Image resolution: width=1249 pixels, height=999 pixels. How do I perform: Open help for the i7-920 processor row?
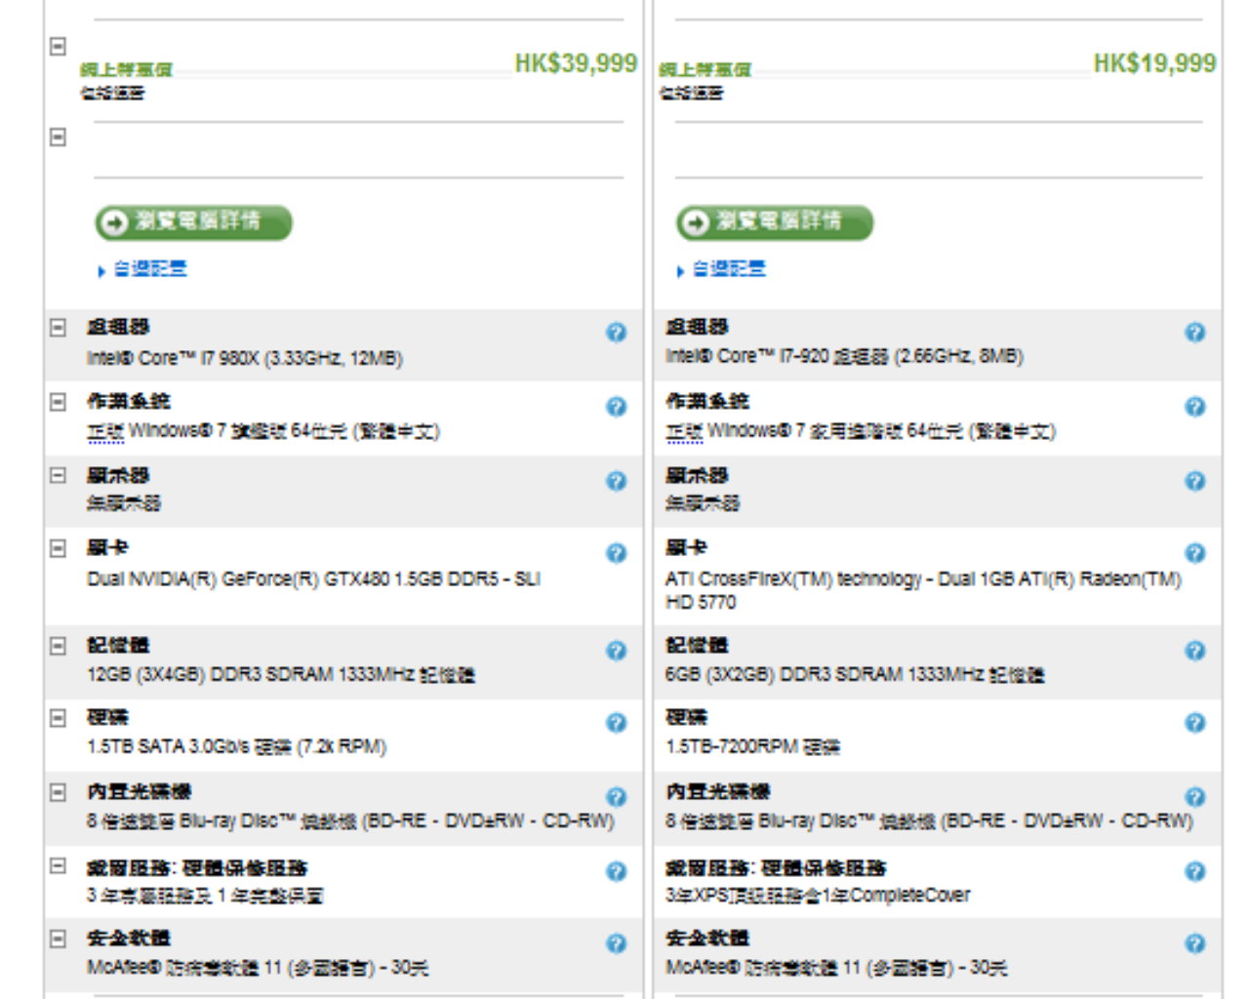[x=1194, y=333]
